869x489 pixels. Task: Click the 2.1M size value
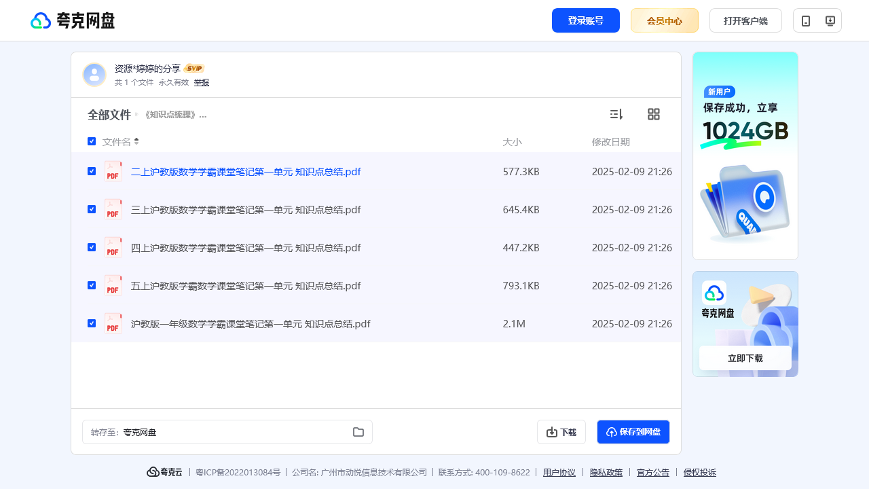tap(514, 324)
